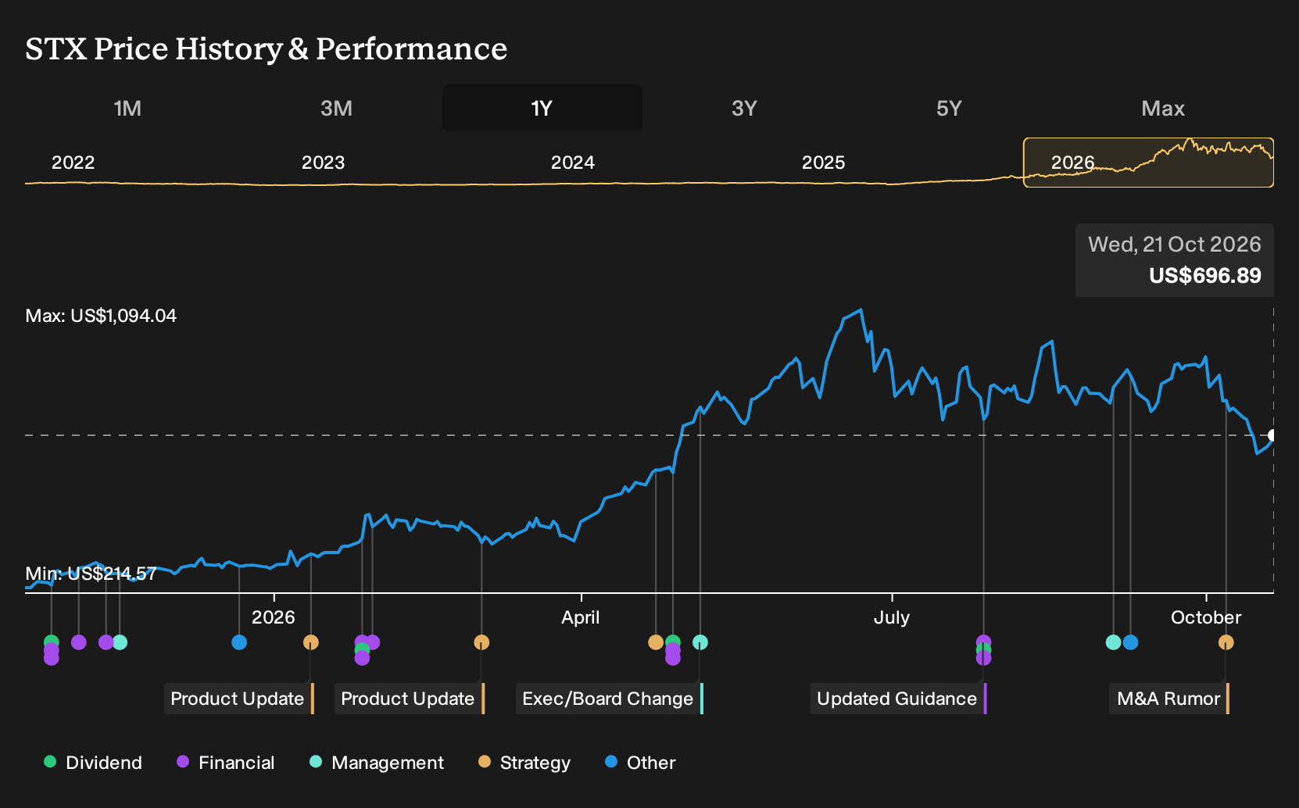Click the Wed, 21 Oct 2026 date

click(x=1175, y=245)
